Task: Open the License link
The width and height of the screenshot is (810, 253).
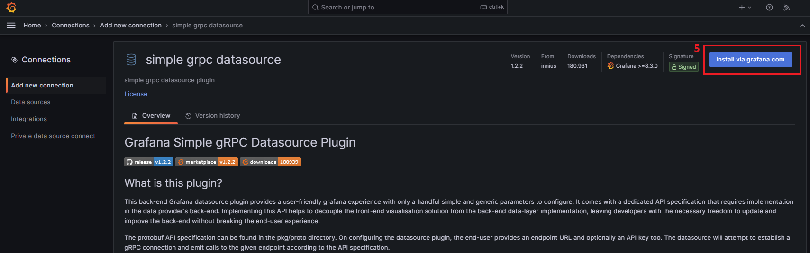Action: pyautogui.click(x=136, y=94)
